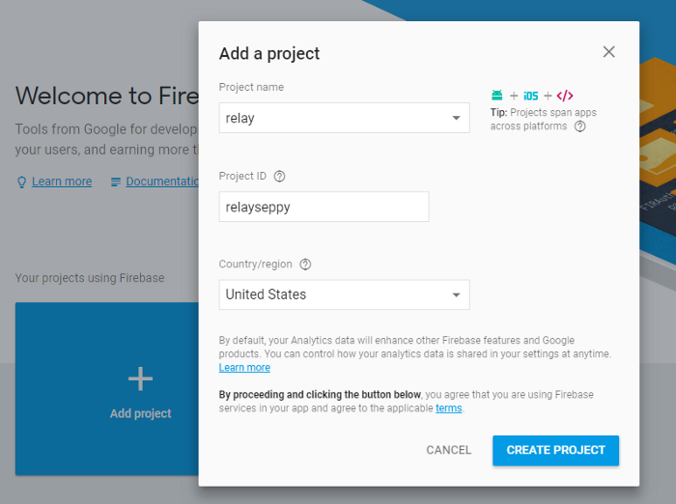The width and height of the screenshot is (676, 504).
Task: Click the Android platform icon
Action: 496,96
